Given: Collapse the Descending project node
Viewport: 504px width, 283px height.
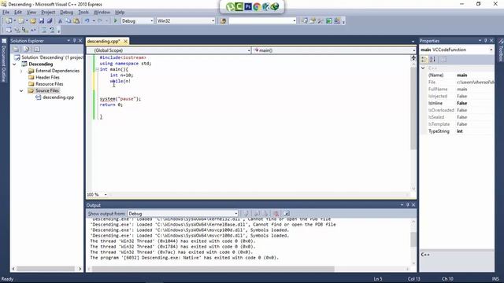Looking at the screenshot, I should pyautogui.click(x=14, y=64).
